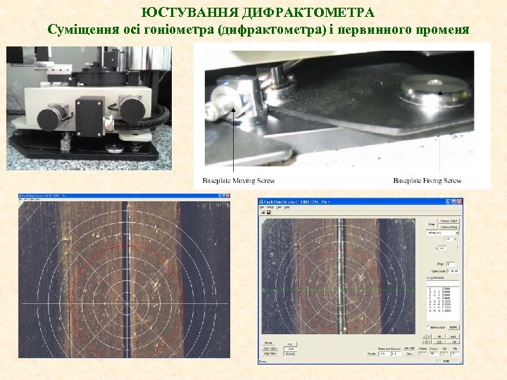This screenshot has width=507, height=380.
Task: Click the +90 rotation button
Action: [x=453, y=336]
